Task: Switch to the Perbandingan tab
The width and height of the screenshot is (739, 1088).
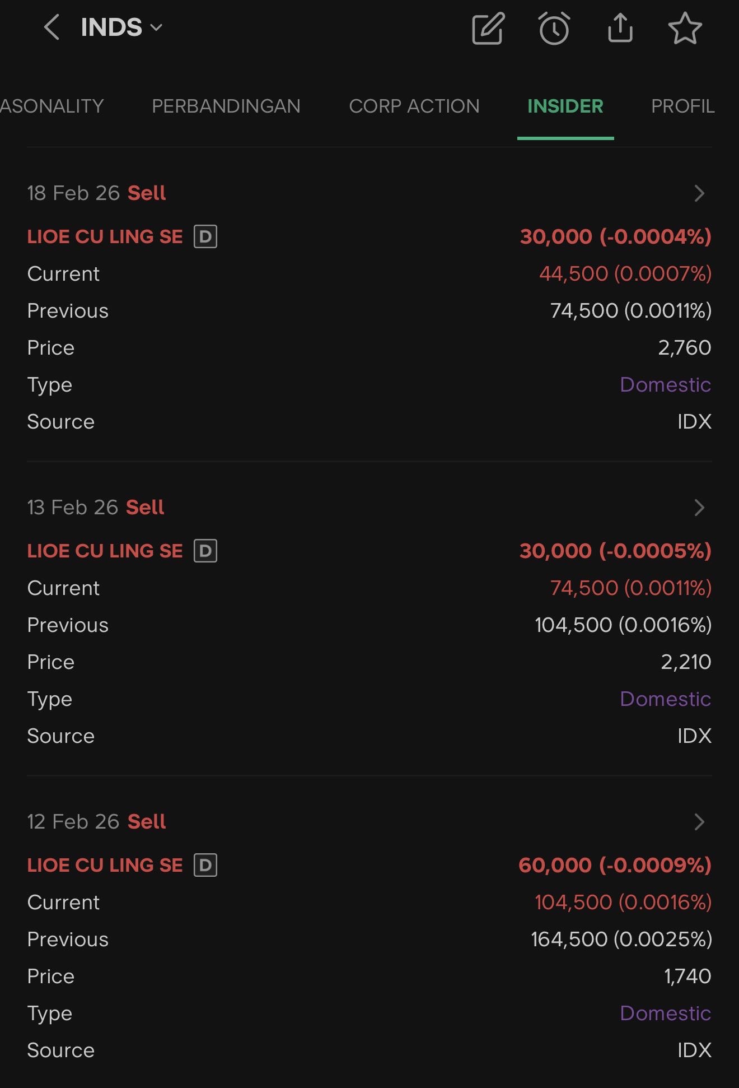Action: click(226, 106)
